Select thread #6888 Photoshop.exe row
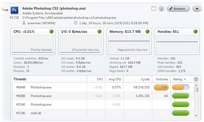 103,96
